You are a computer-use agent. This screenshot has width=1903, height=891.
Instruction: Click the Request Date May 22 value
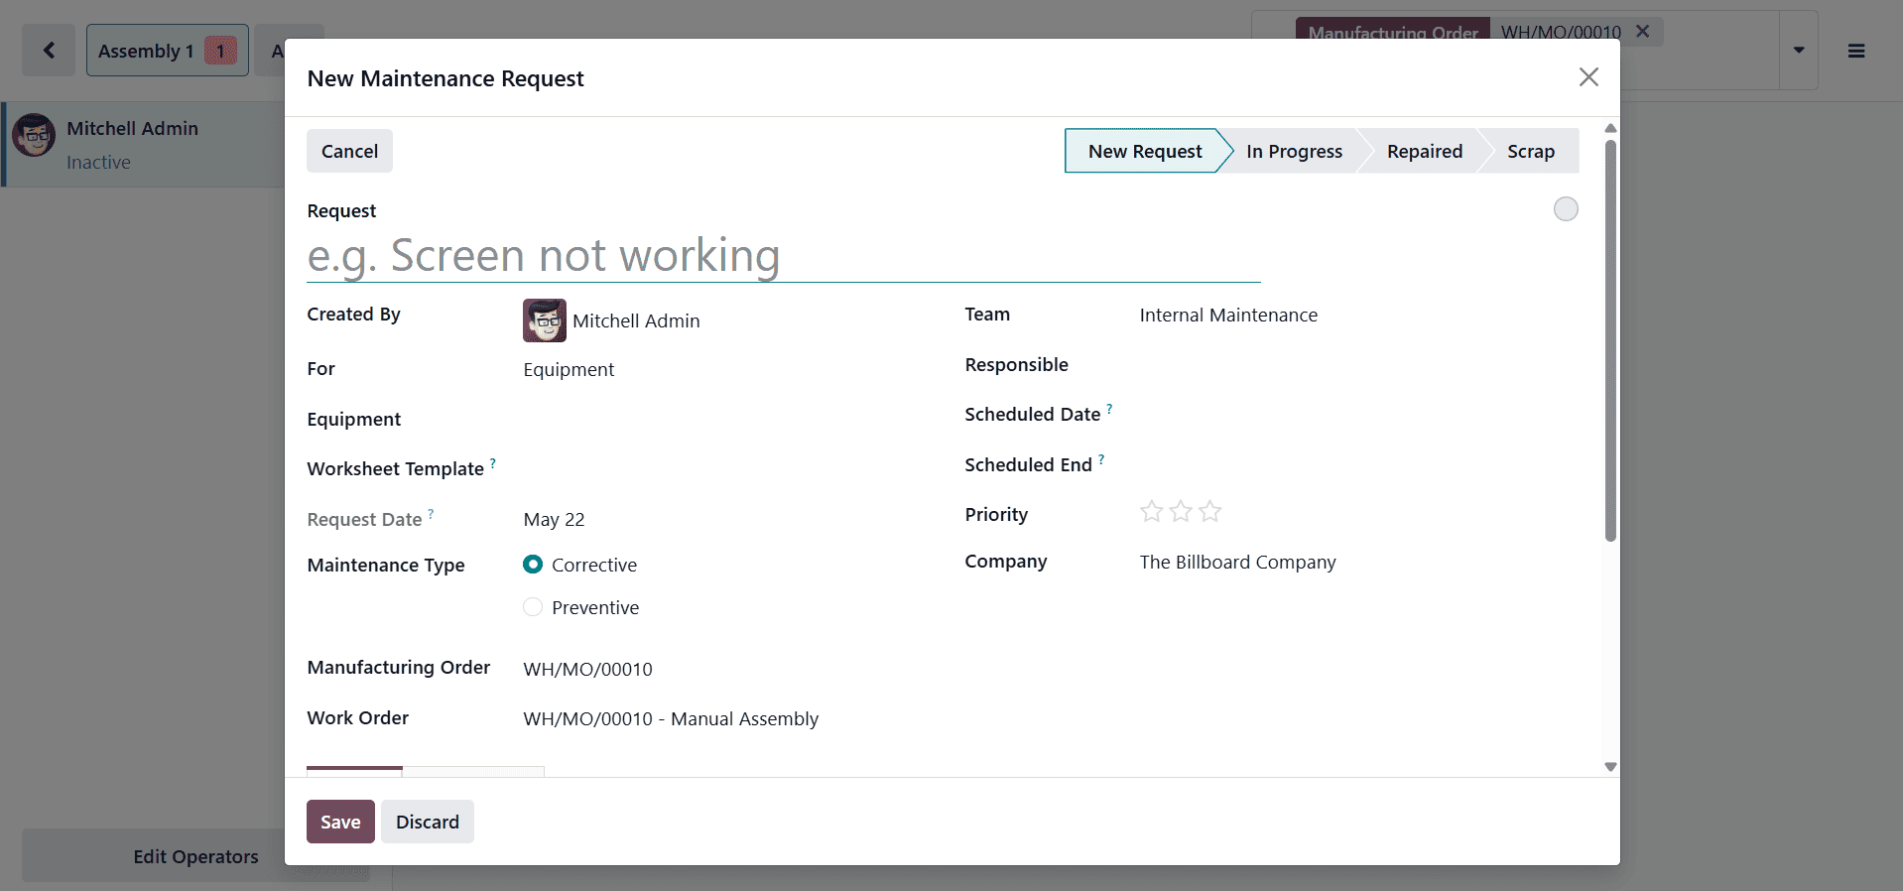(554, 519)
